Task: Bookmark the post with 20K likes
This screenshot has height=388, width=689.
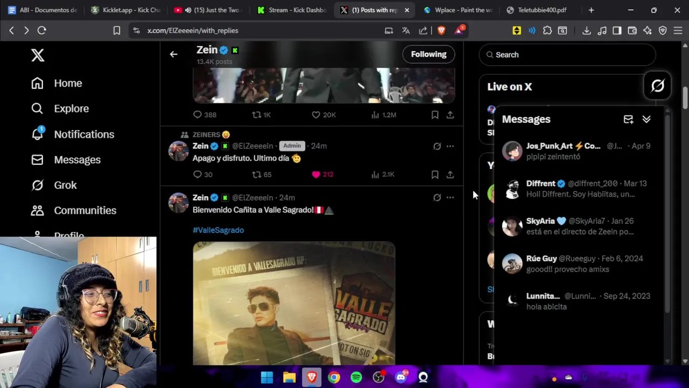Action: click(x=434, y=115)
